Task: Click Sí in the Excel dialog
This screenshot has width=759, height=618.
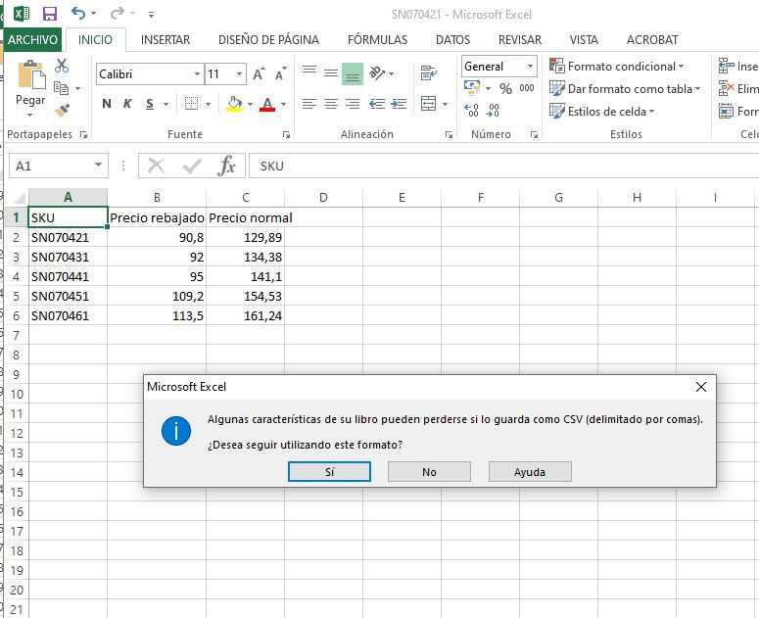Action: coord(330,472)
